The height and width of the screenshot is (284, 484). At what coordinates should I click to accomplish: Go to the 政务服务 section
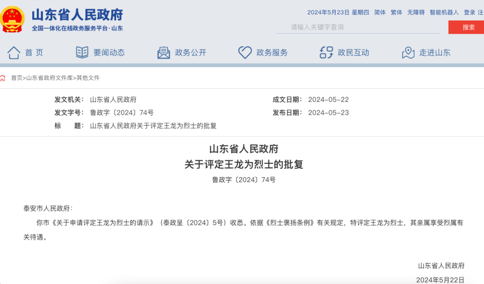[272, 52]
